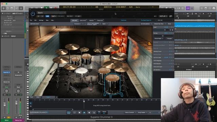Open the Editors scissors button
The image size is (217, 122).
click(x=21, y=8)
